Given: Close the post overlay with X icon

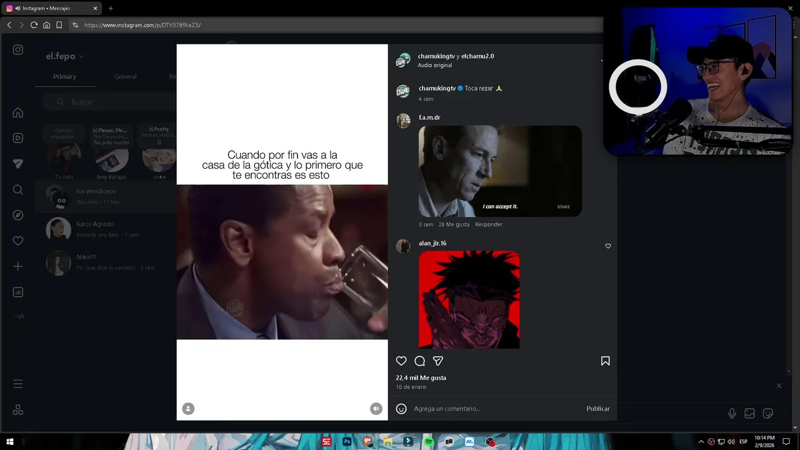Looking at the screenshot, I should 779,386.
